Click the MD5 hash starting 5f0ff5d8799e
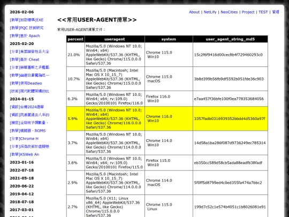 point(228,183)
